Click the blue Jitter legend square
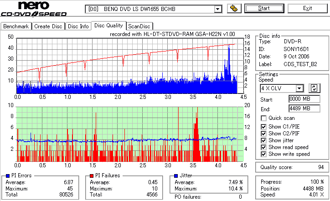 click(x=176, y=175)
